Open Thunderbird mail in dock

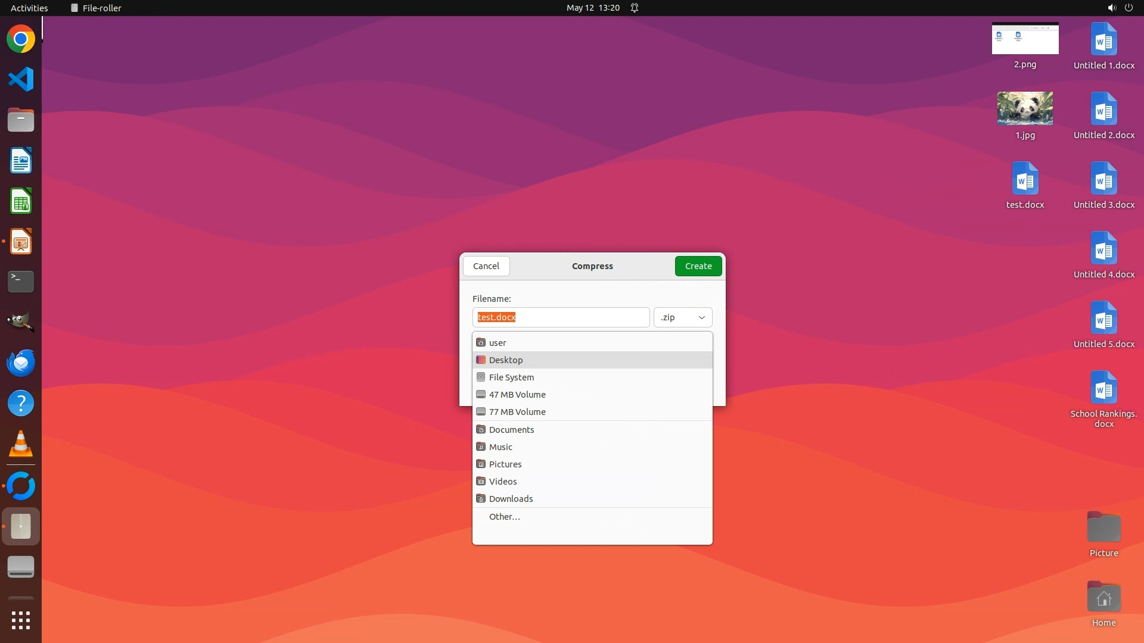[x=21, y=363]
